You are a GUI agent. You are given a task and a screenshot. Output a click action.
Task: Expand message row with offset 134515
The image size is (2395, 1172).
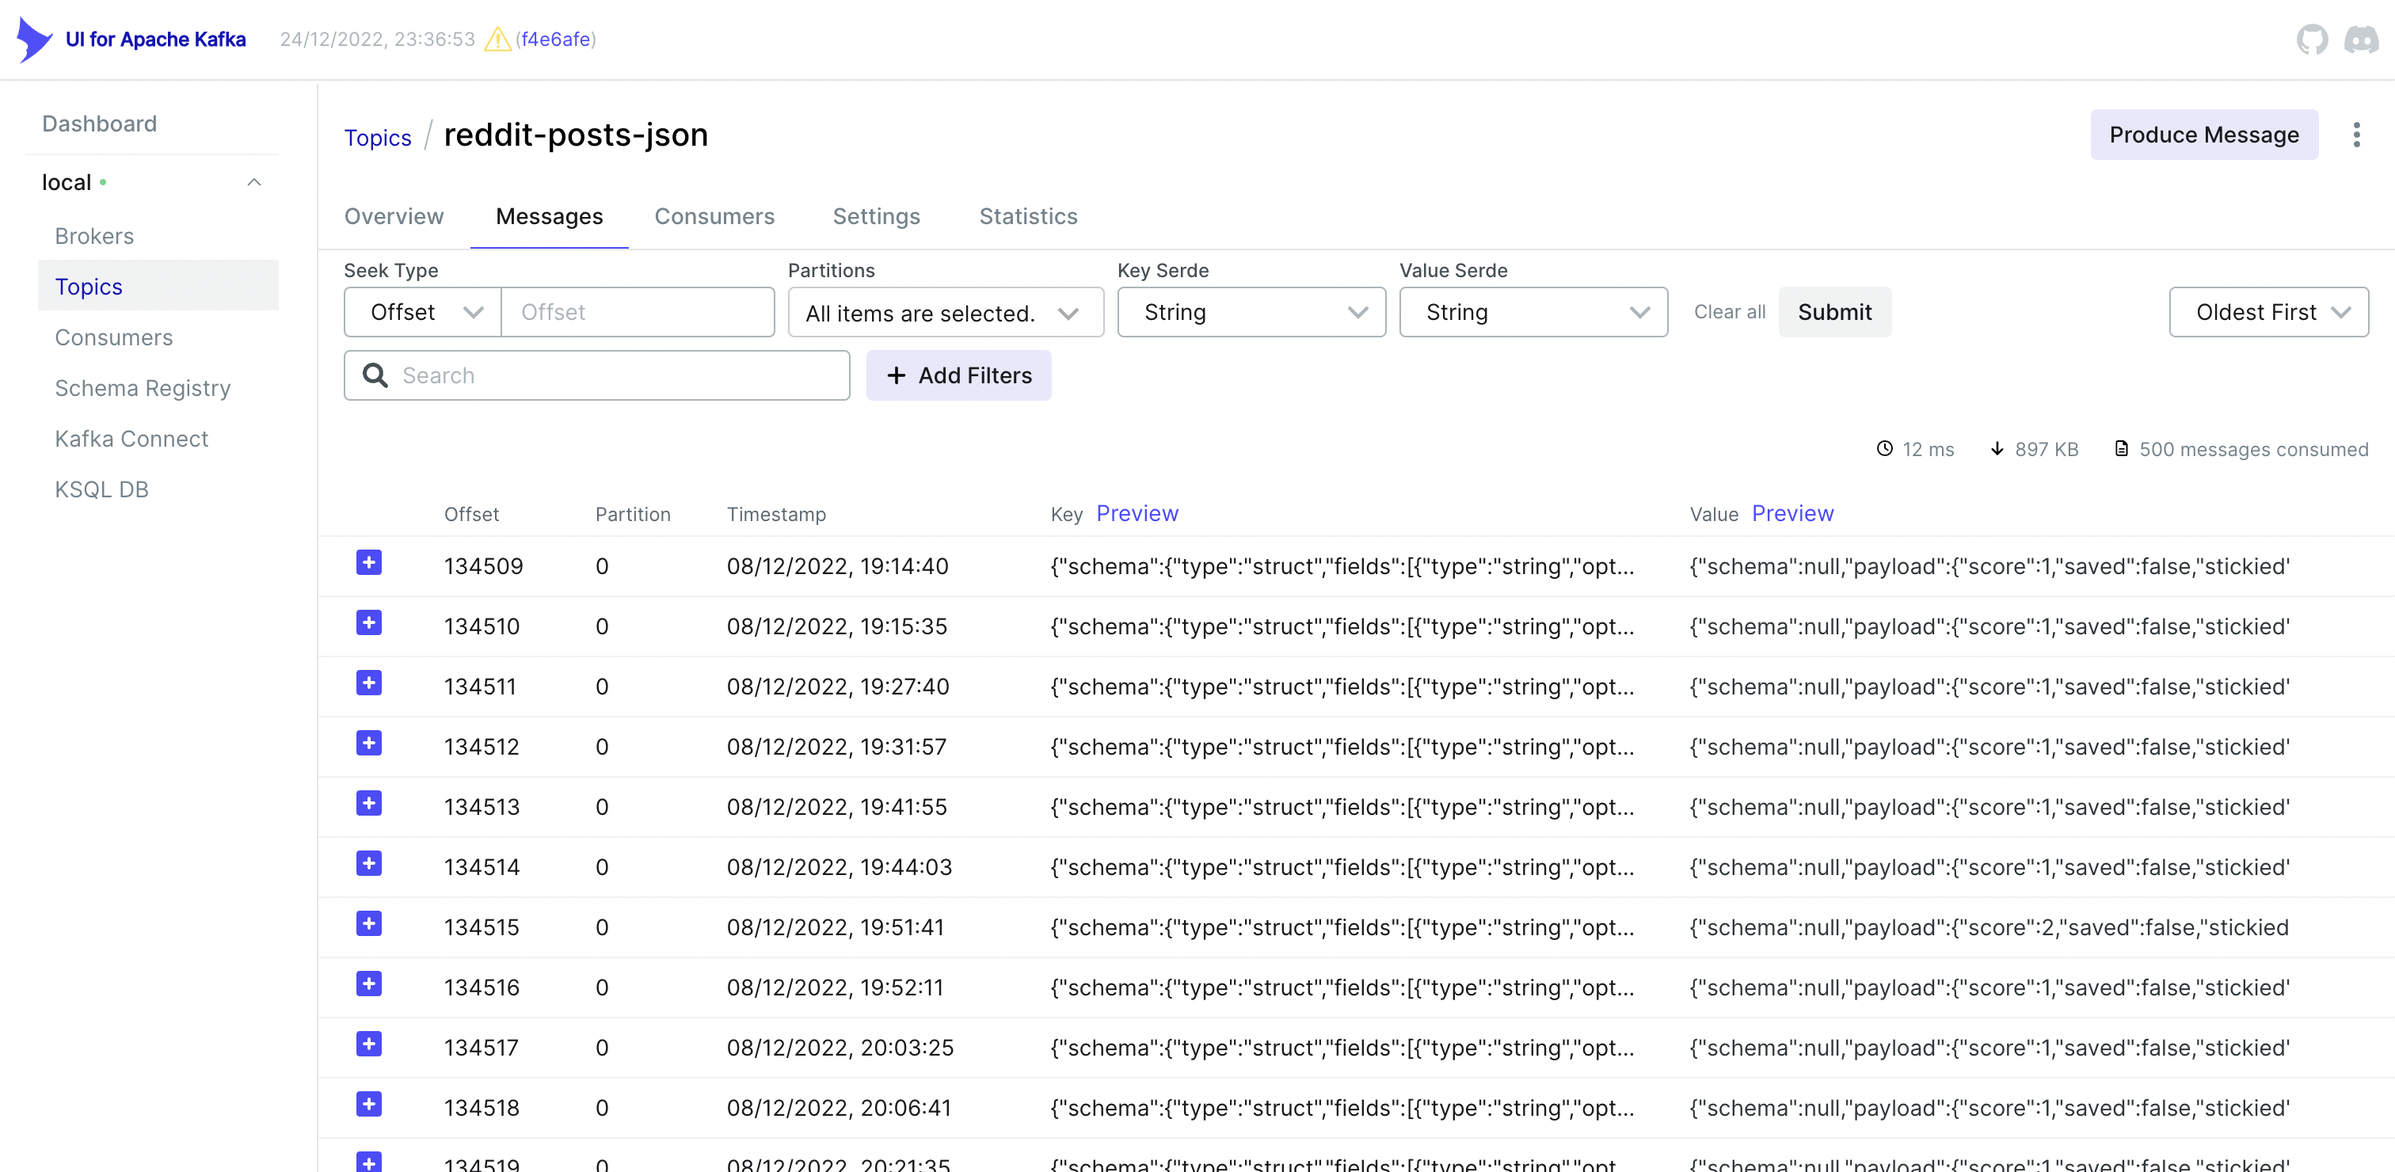369,924
